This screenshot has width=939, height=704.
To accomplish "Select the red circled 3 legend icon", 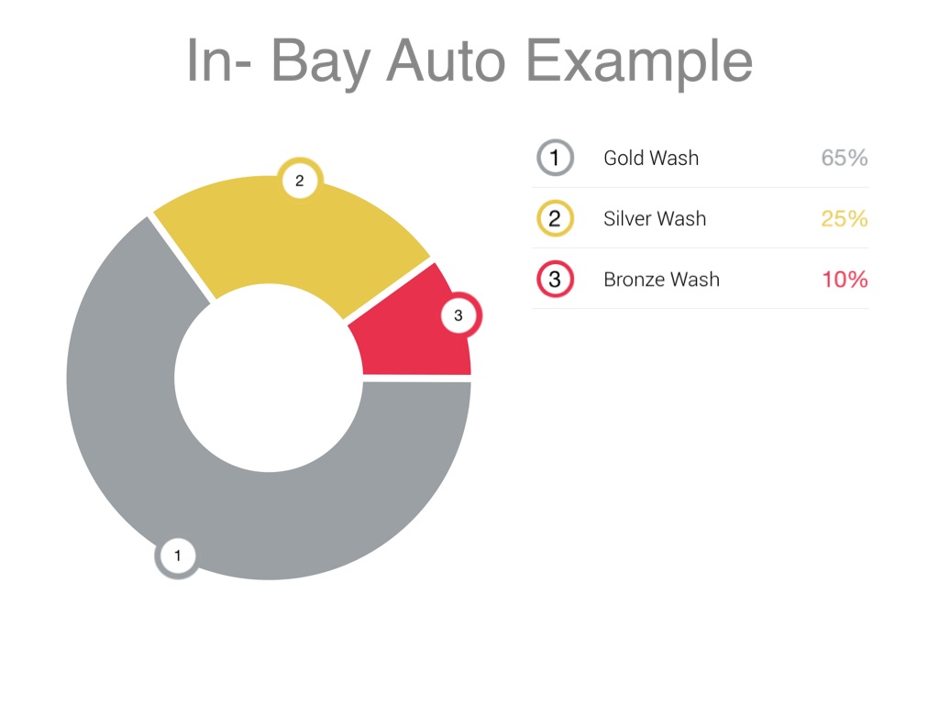I will pos(555,280).
